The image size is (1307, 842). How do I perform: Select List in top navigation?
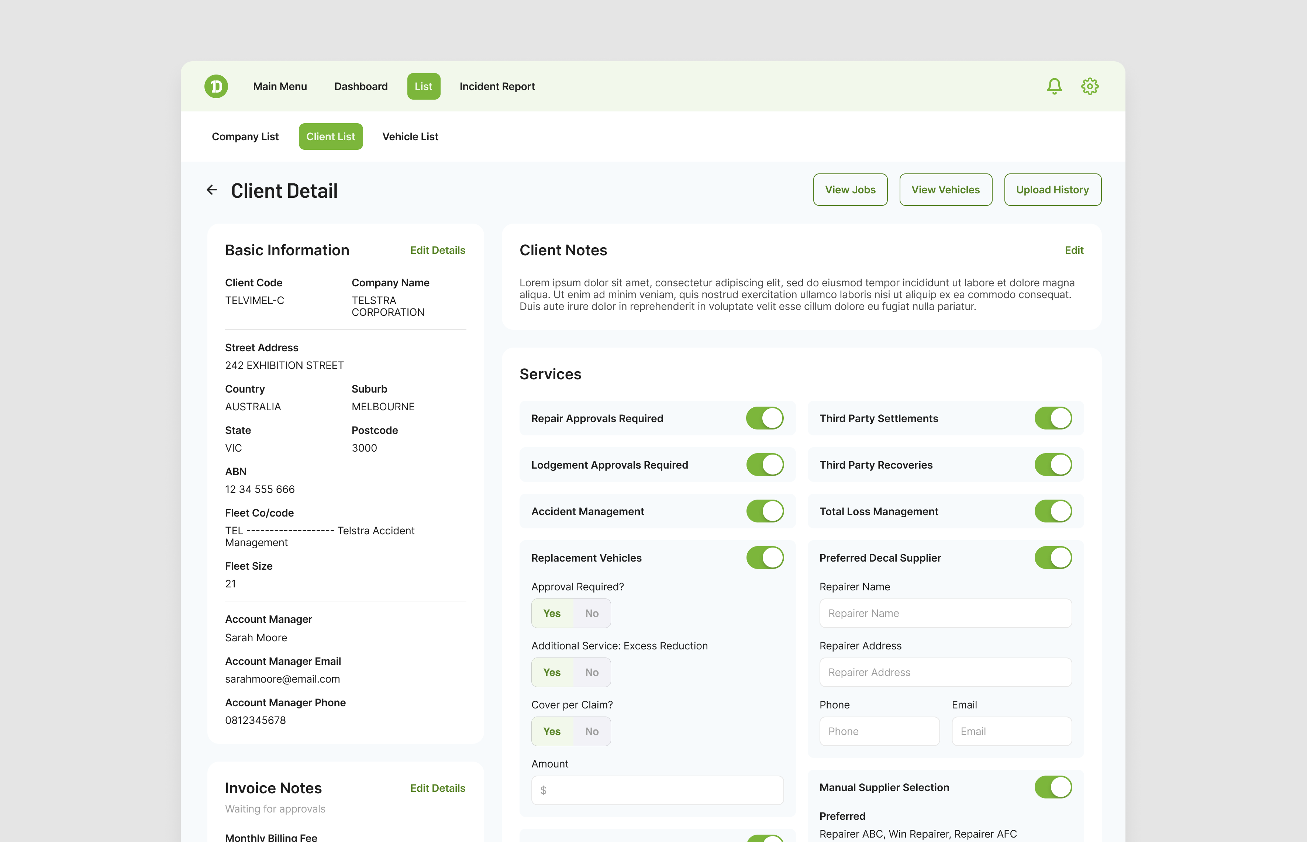coord(424,86)
